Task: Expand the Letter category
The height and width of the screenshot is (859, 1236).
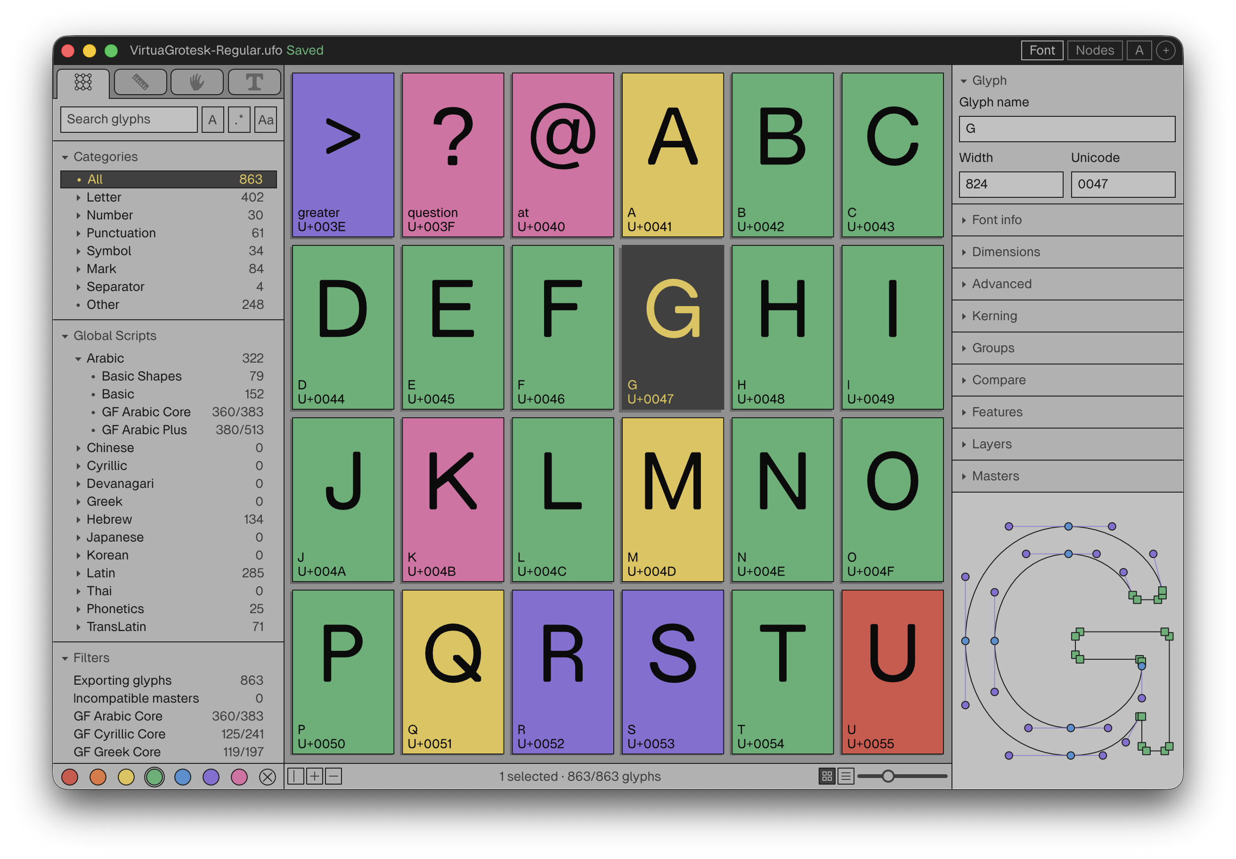Action: click(x=79, y=197)
